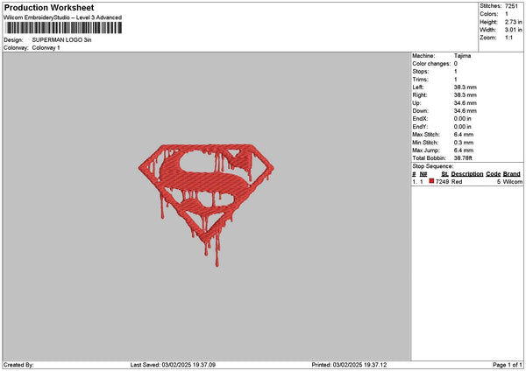
Task: Click the Wilcom brand entry
Action: (513, 182)
